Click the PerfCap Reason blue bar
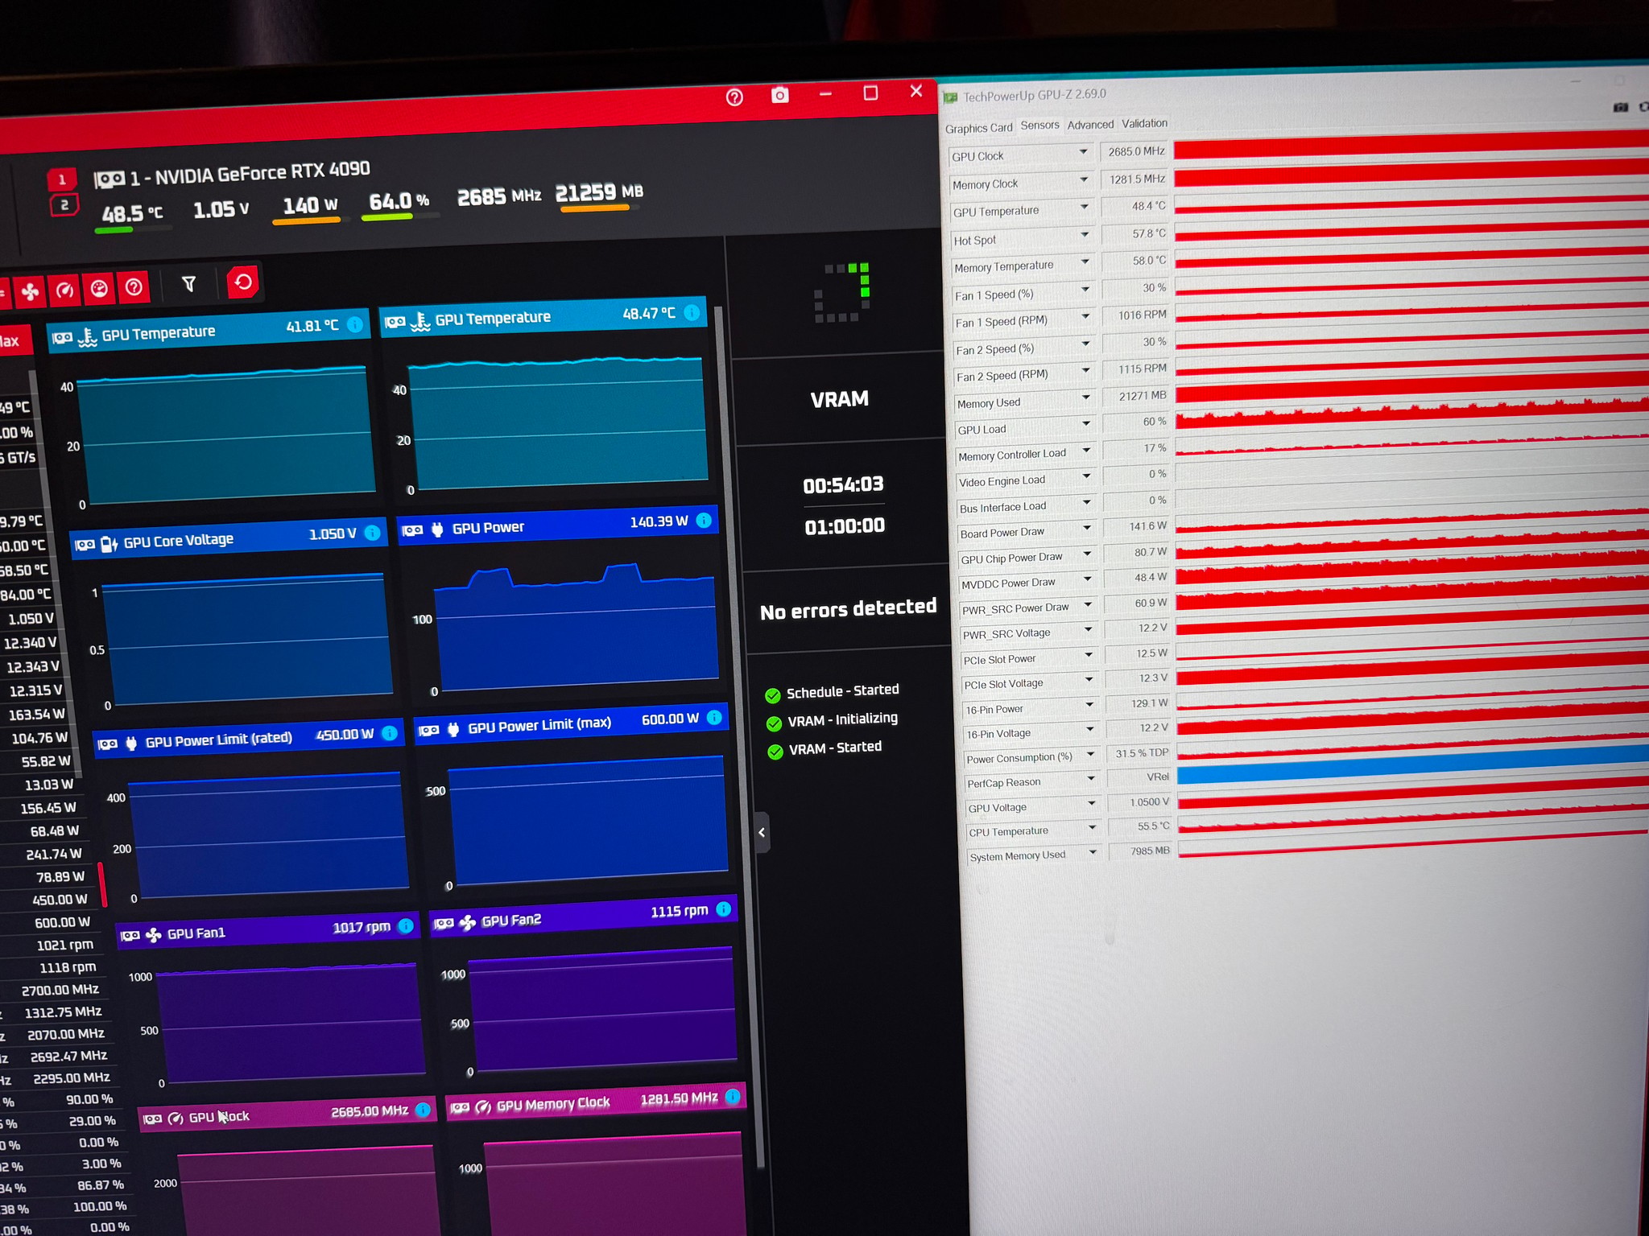Screen dimensions: 1649x1236 coord(1412,766)
